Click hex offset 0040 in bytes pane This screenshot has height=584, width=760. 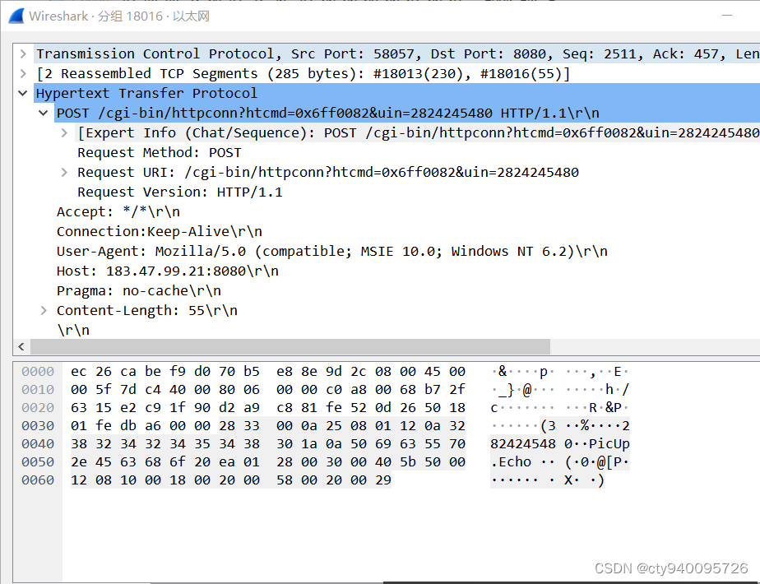38,444
